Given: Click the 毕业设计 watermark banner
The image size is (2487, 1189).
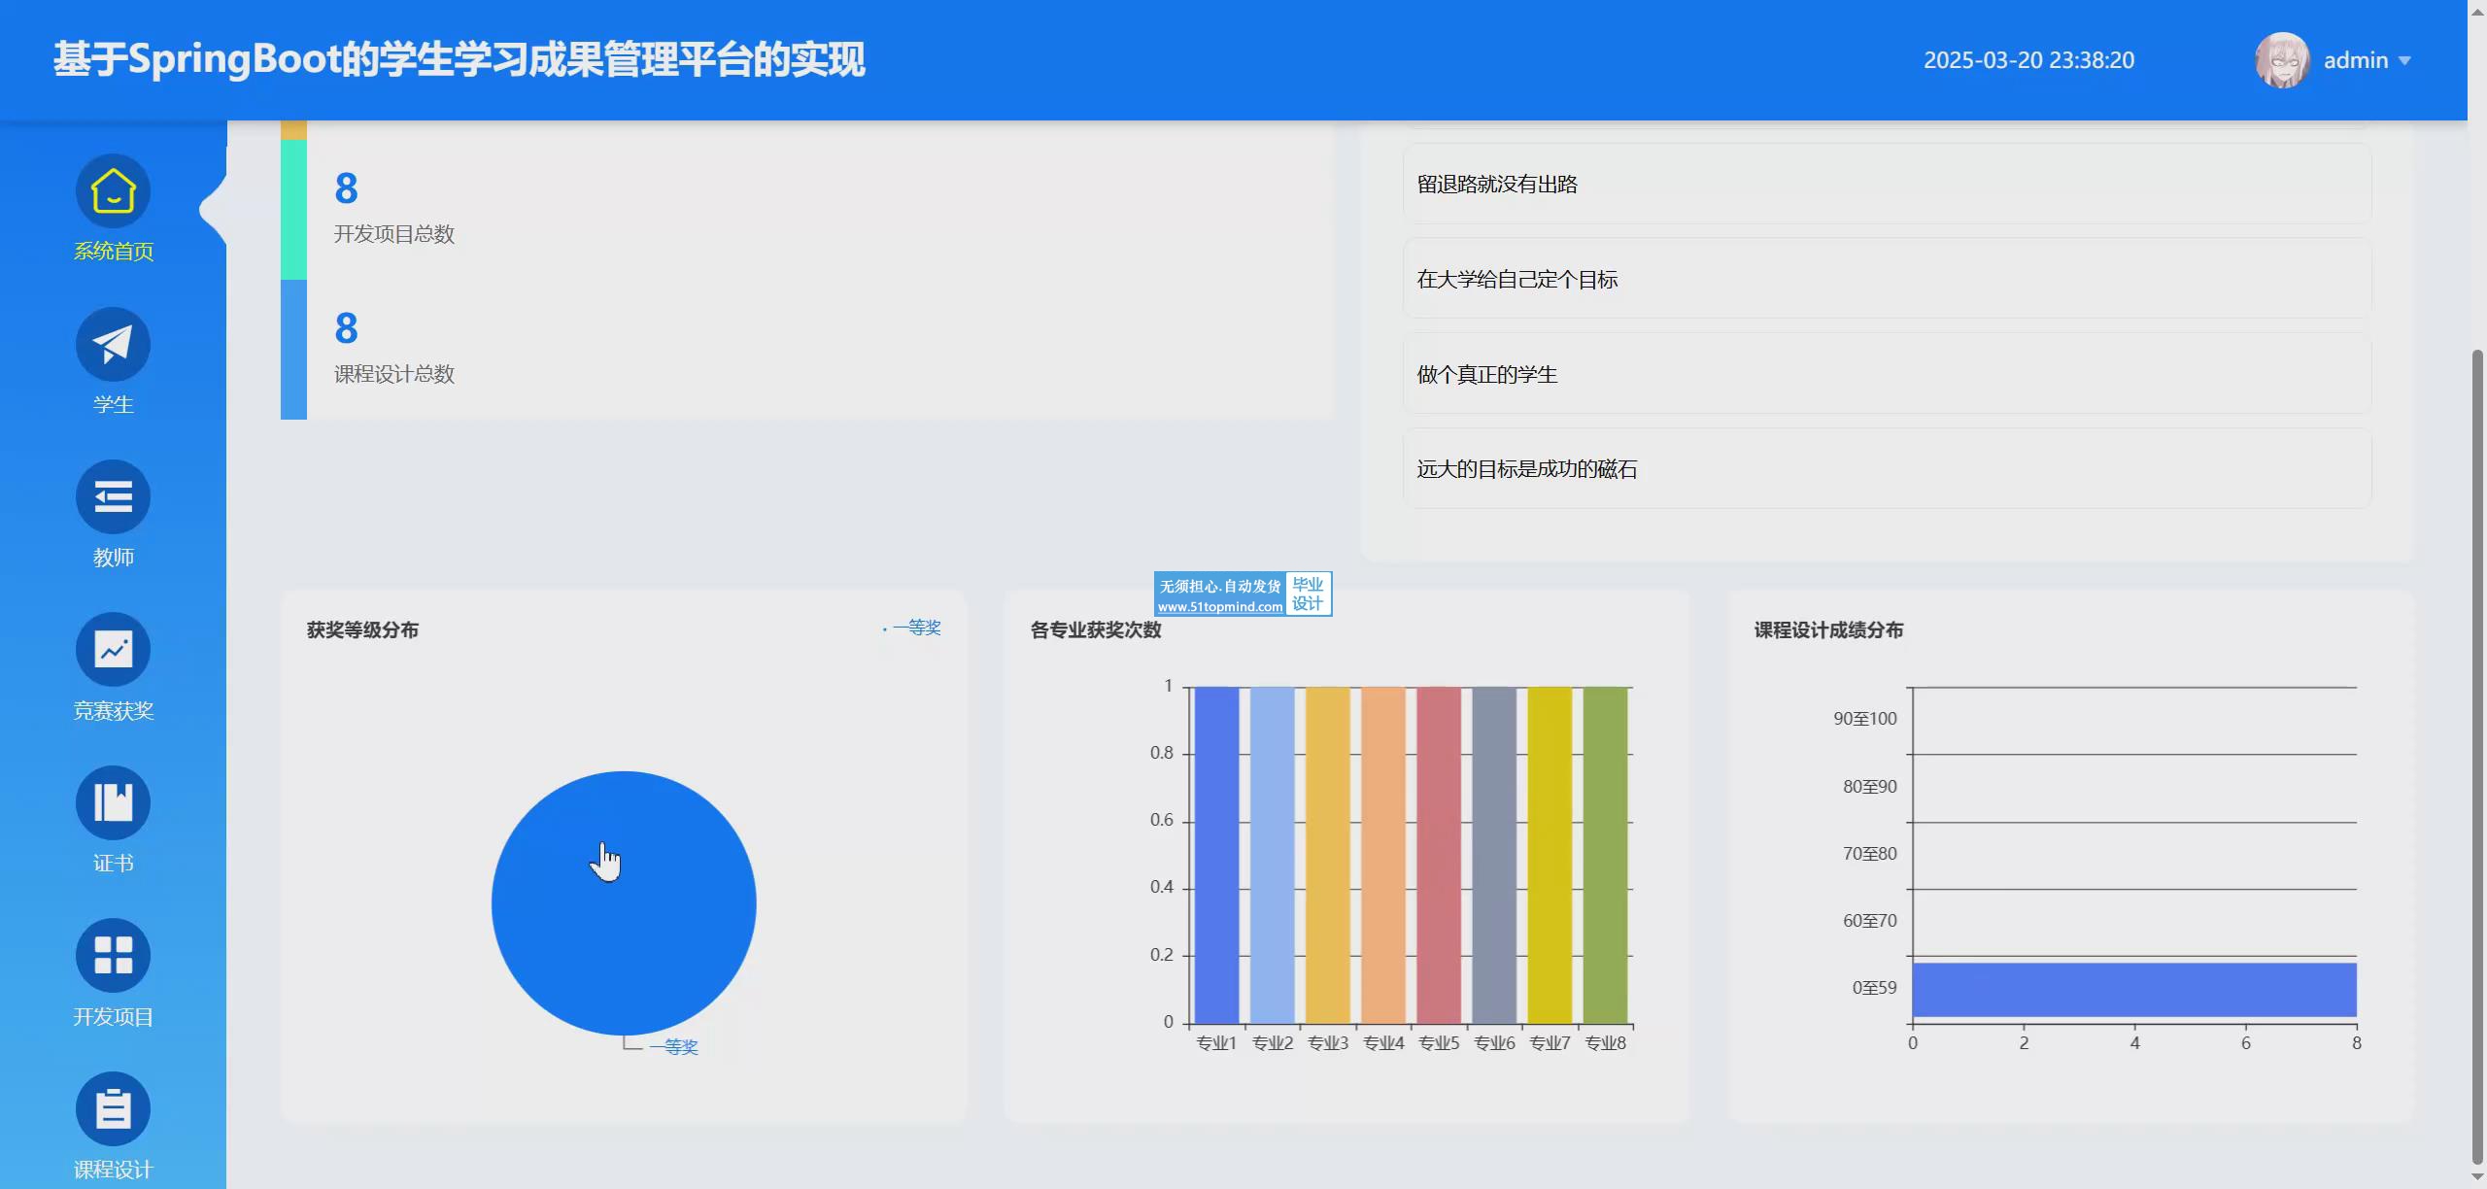Looking at the screenshot, I should coord(1243,594).
